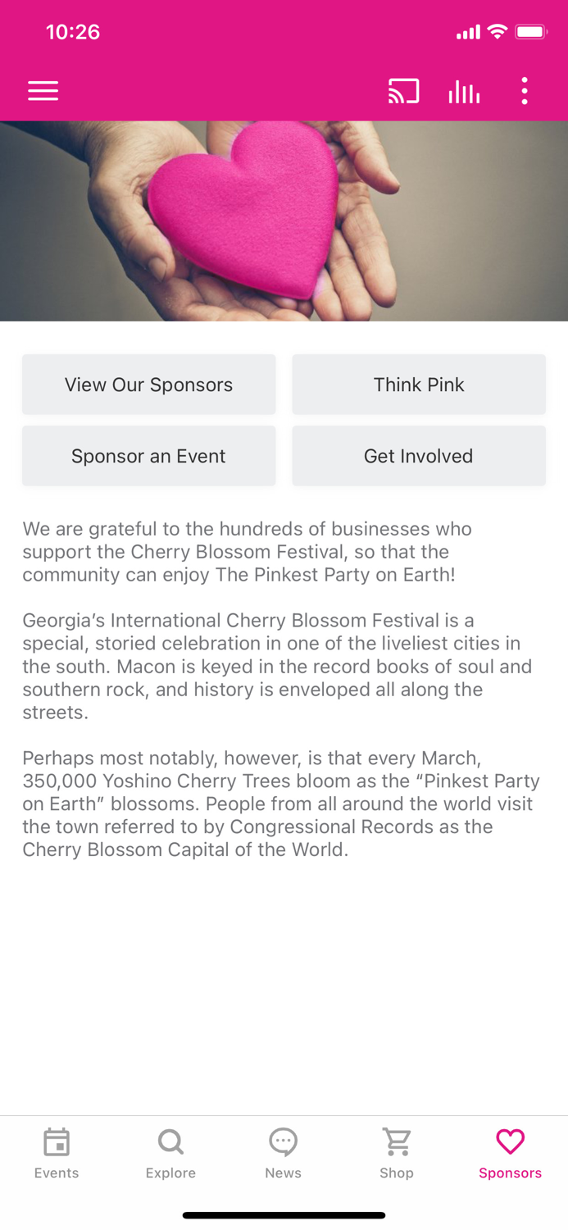This screenshot has height=1230, width=568.
Task: Tap the Wi-Fi status icon
Action: 499,31
